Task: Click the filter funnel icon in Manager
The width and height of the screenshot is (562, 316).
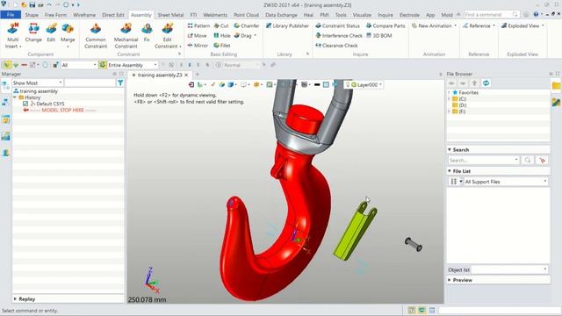Action: coord(120,83)
